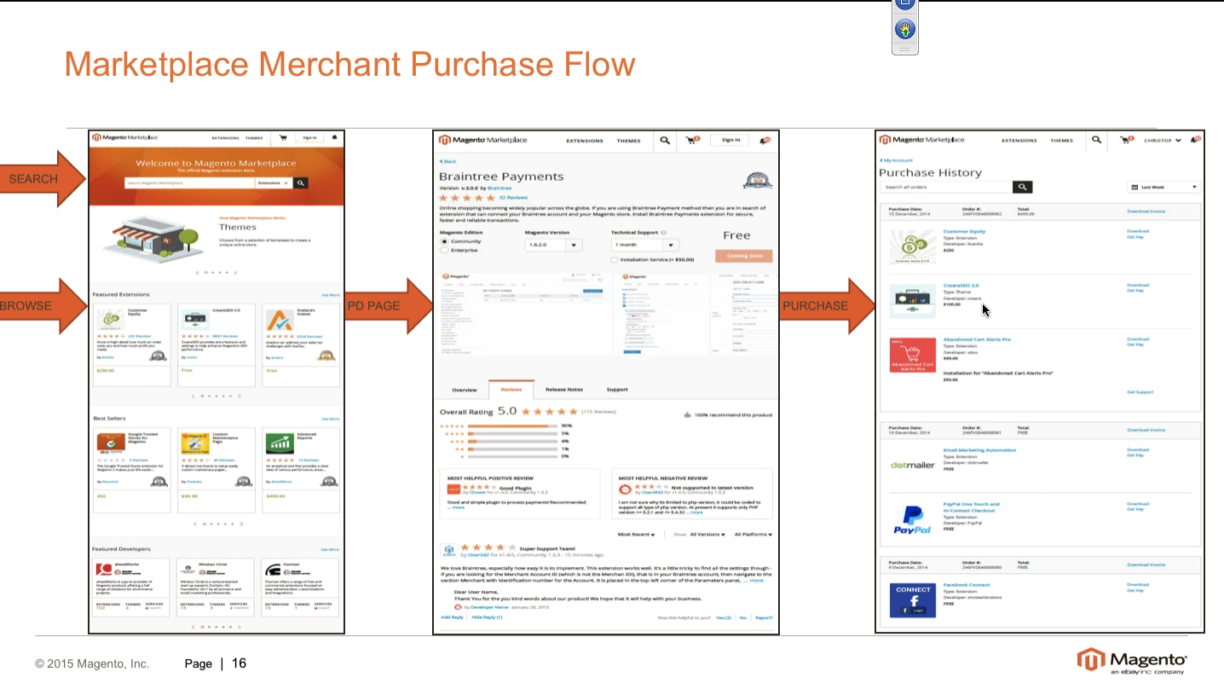Image resolution: width=1224 pixels, height=689 pixels.
Task: Click the notification bell on Marketplace home page
Action: (x=334, y=137)
